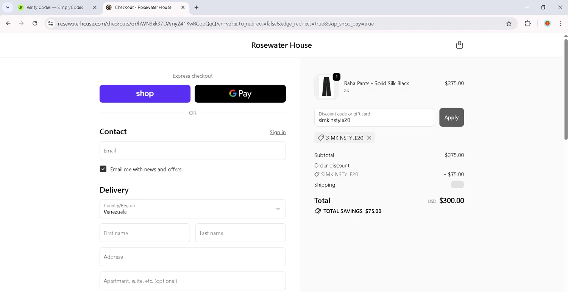
Task: Focus the Address field
Action: [x=193, y=257]
